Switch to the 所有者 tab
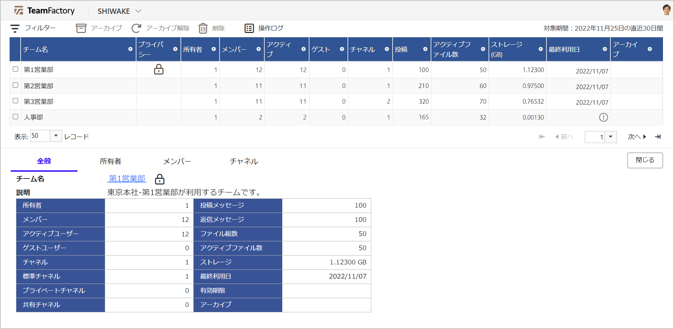 [110, 161]
